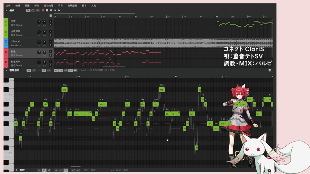This screenshot has width=310, height=174.
Task: Click the ×4 zoom button in the parameters panel
Action: click(78, 170)
